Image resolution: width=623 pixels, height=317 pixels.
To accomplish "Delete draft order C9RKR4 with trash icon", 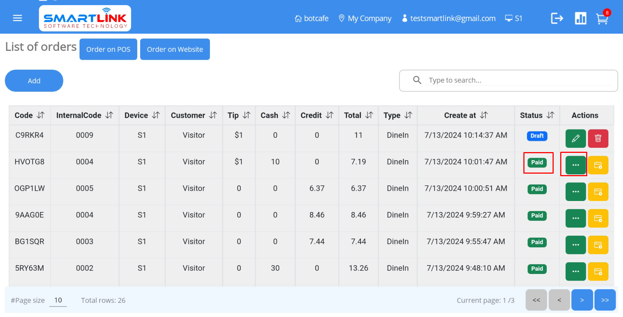I will (598, 139).
